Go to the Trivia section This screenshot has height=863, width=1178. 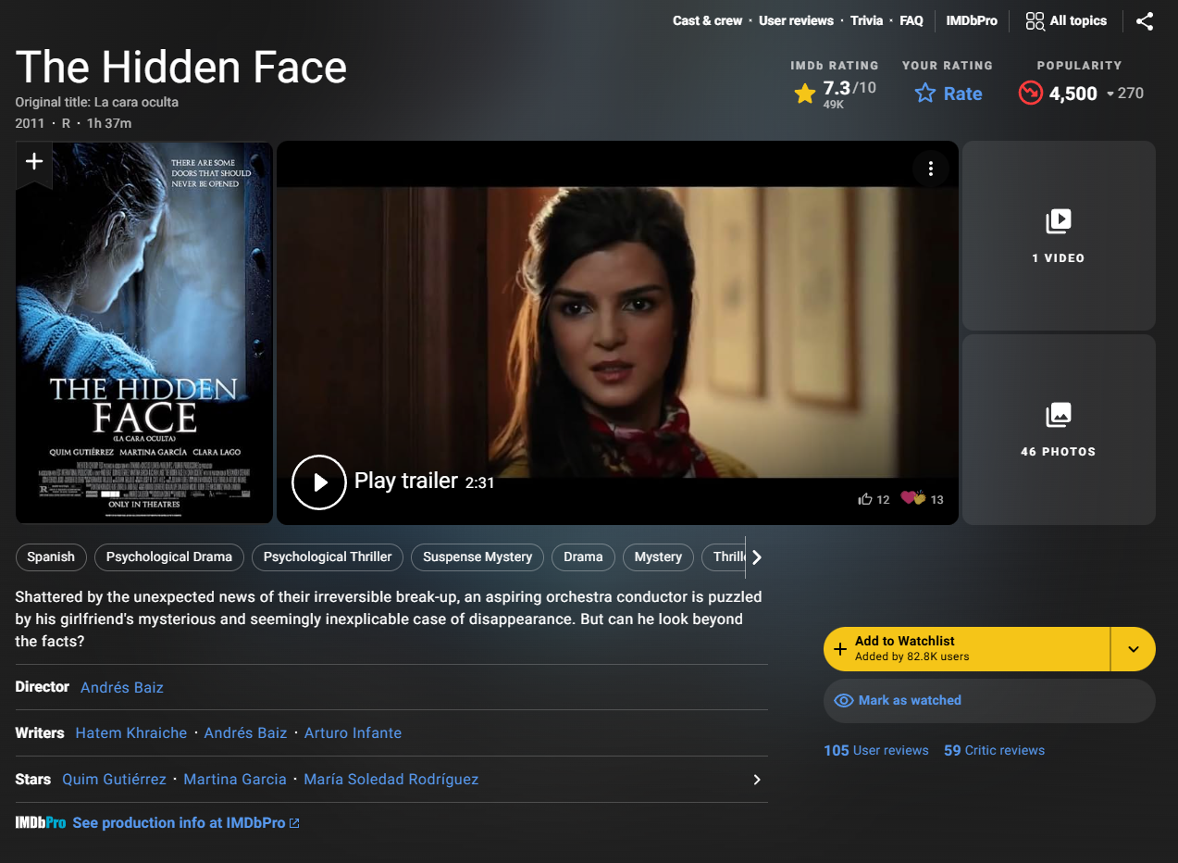pyautogui.click(x=866, y=20)
